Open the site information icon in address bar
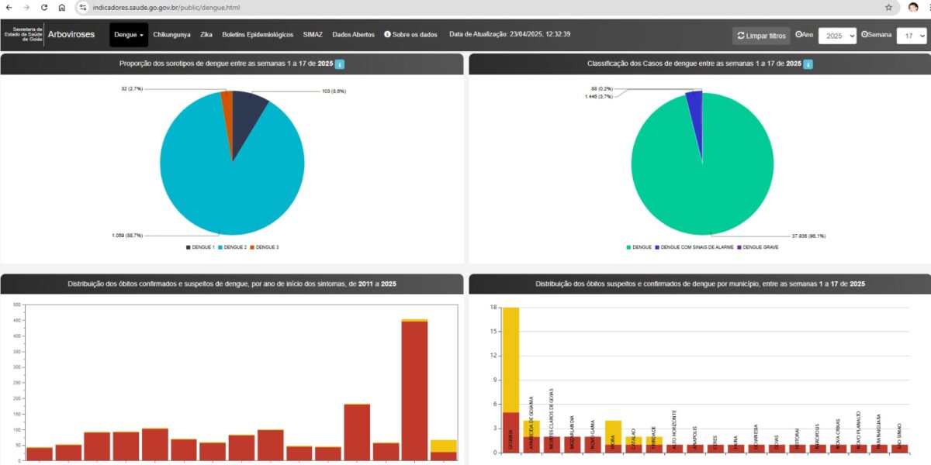The image size is (931, 465). (83, 7)
